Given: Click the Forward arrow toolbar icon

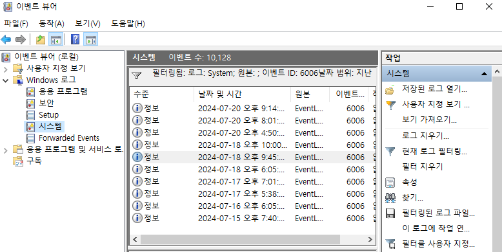Looking at the screenshot, I should (x=21, y=40).
